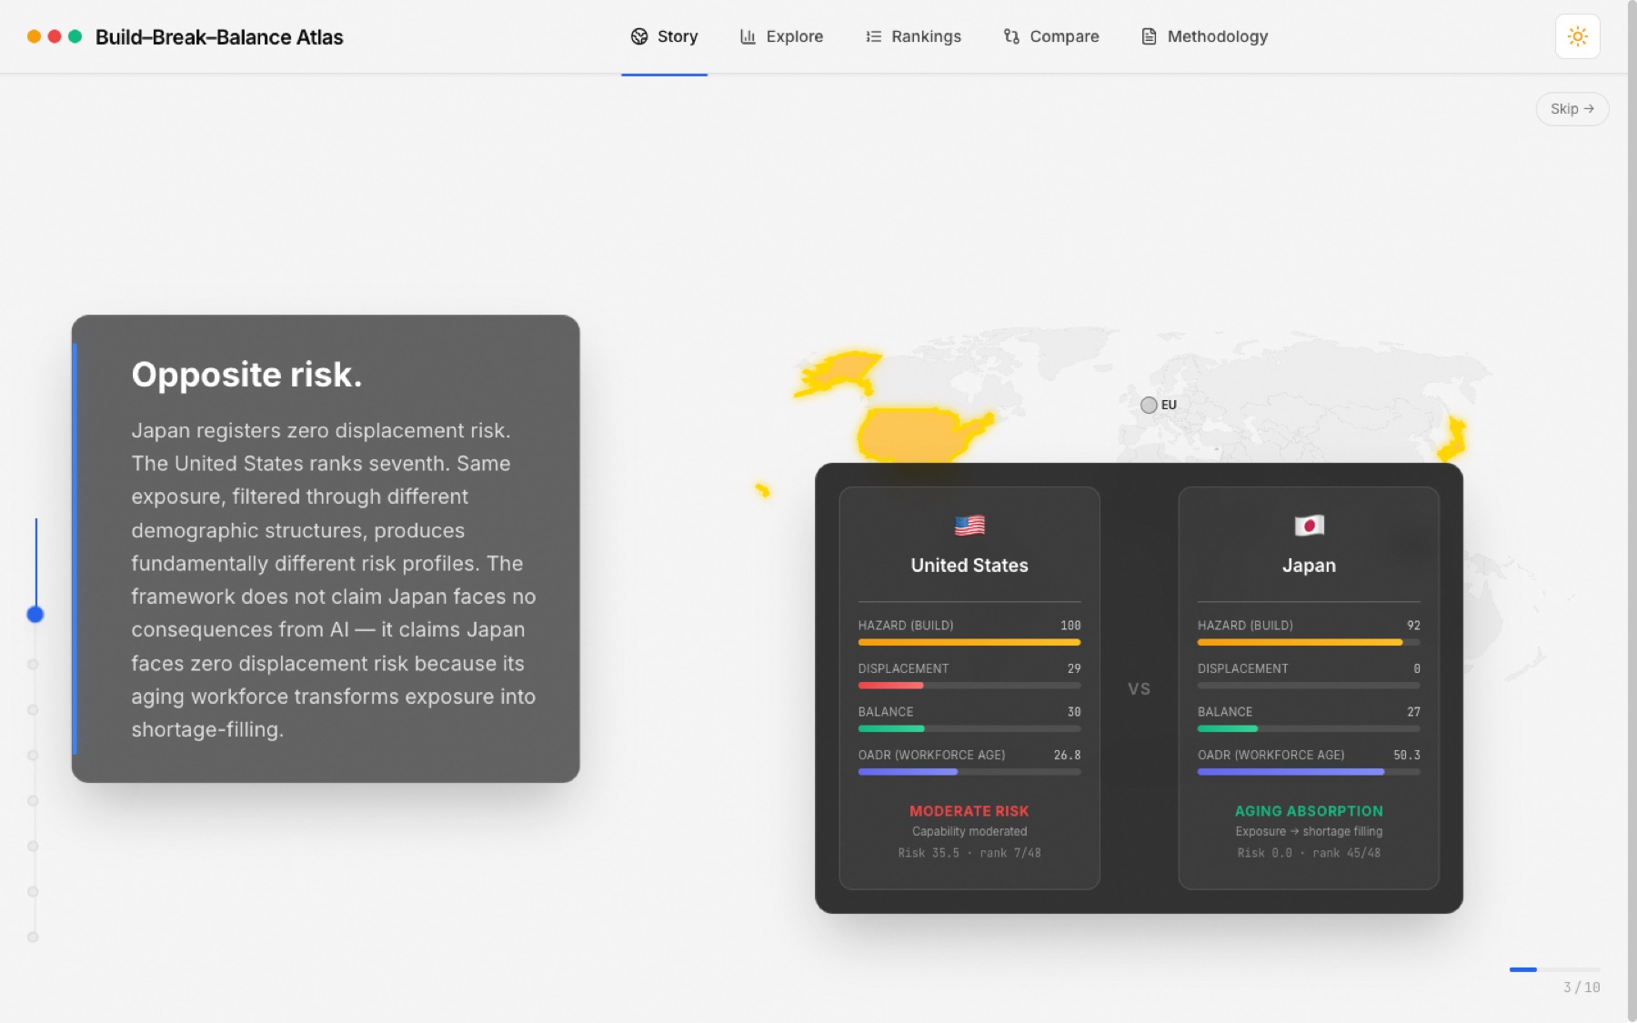The image size is (1637, 1023).
Task: Click the "Opposite risk." heading
Action: coord(246,375)
